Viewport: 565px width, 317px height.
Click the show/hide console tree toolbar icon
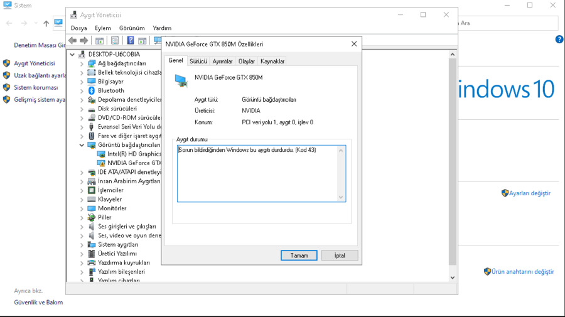[x=99, y=41]
